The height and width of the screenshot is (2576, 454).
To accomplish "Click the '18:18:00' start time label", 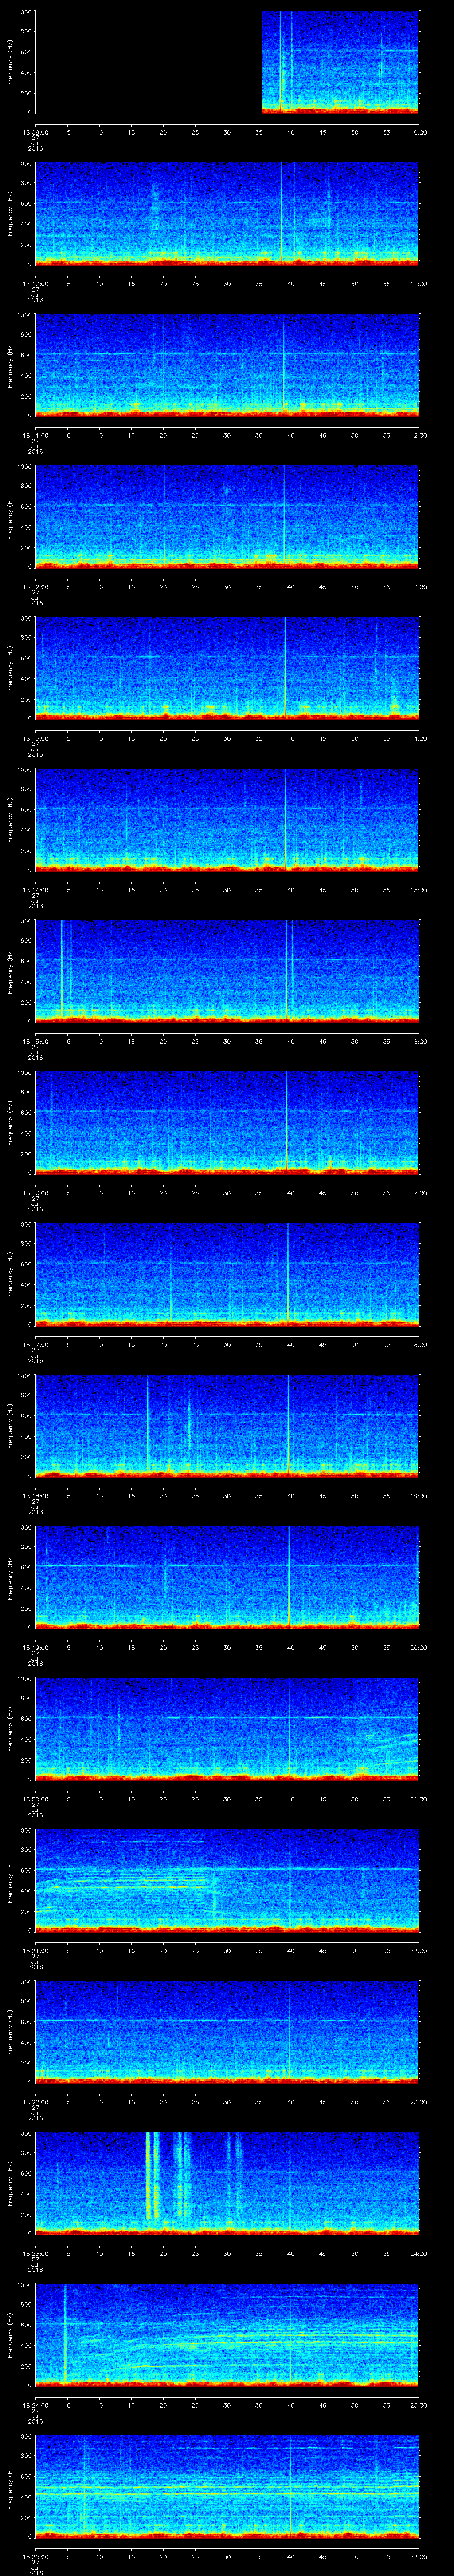I will [35, 1496].
